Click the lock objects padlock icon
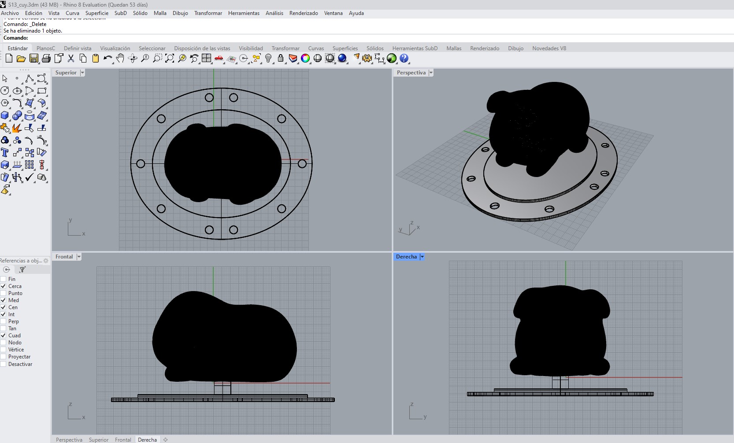734x443 pixels. click(280, 58)
